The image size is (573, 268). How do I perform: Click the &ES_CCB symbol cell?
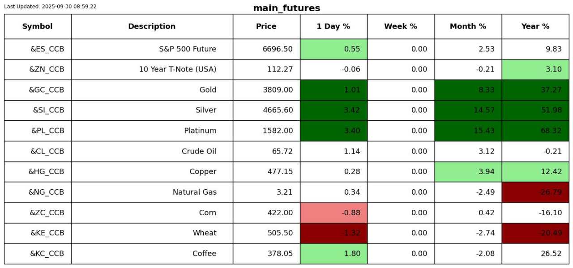pos(47,49)
